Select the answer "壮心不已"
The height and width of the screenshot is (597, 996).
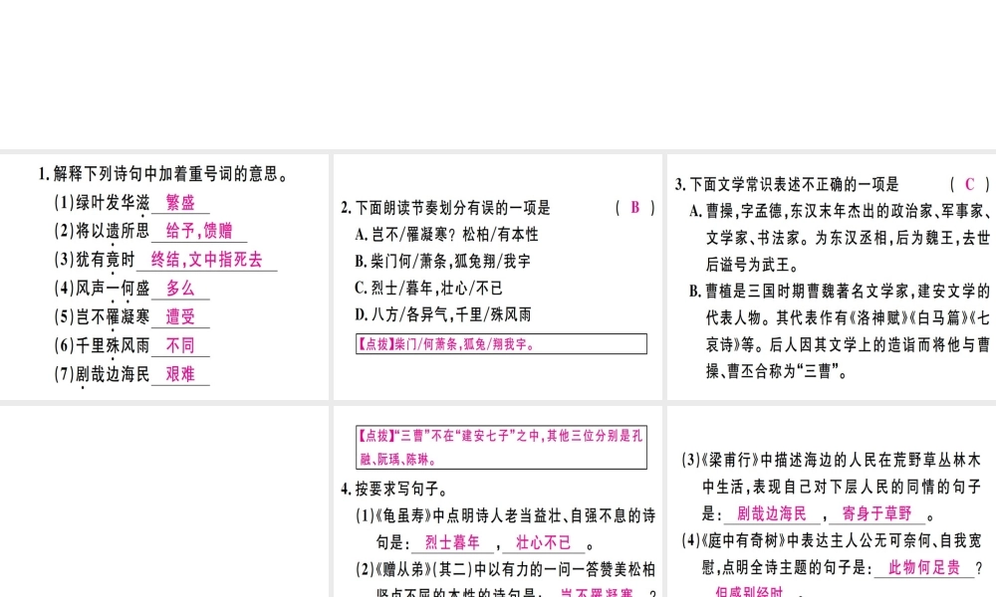(543, 542)
